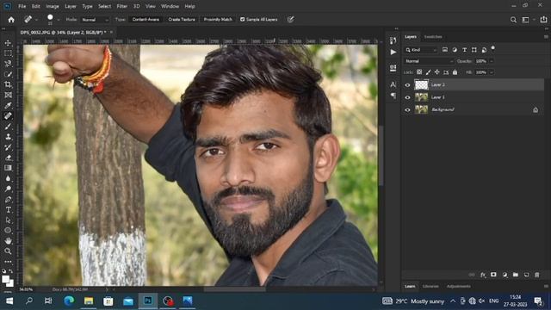Select the Eyedropper tool
Viewport: 551px width, 310px height.
point(8,105)
